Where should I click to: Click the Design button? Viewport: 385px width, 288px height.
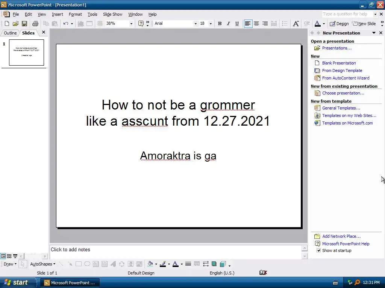tap(339, 24)
